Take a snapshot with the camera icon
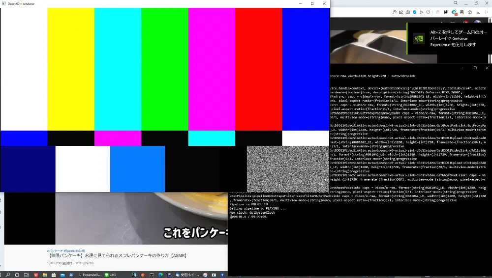 (407, 12)
